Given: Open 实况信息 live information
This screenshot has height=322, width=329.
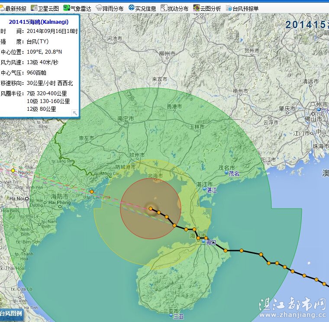Looking at the screenshot, I should coord(142,8).
